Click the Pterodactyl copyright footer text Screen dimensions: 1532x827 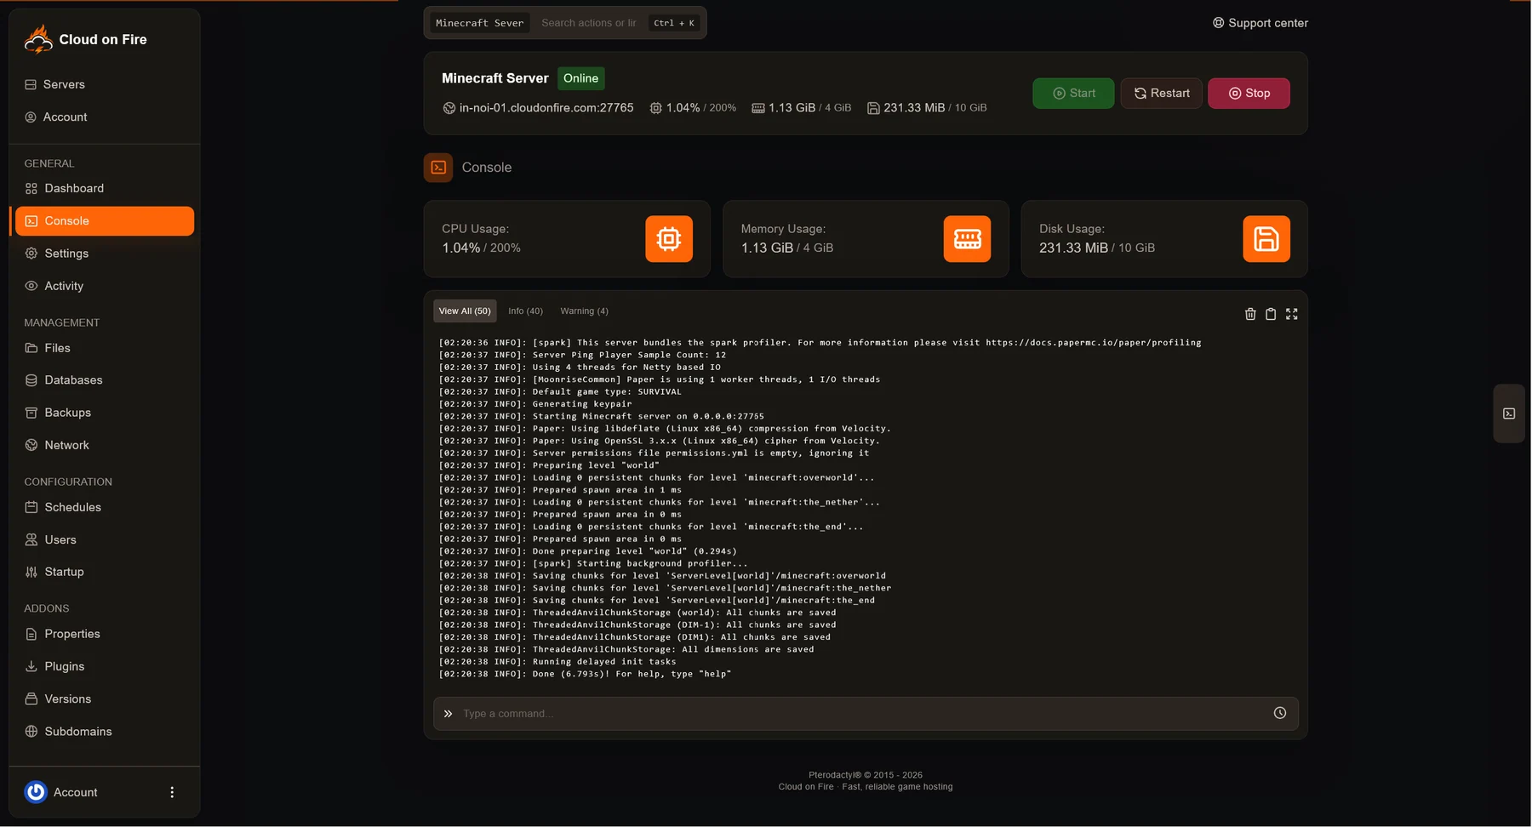pos(865,775)
